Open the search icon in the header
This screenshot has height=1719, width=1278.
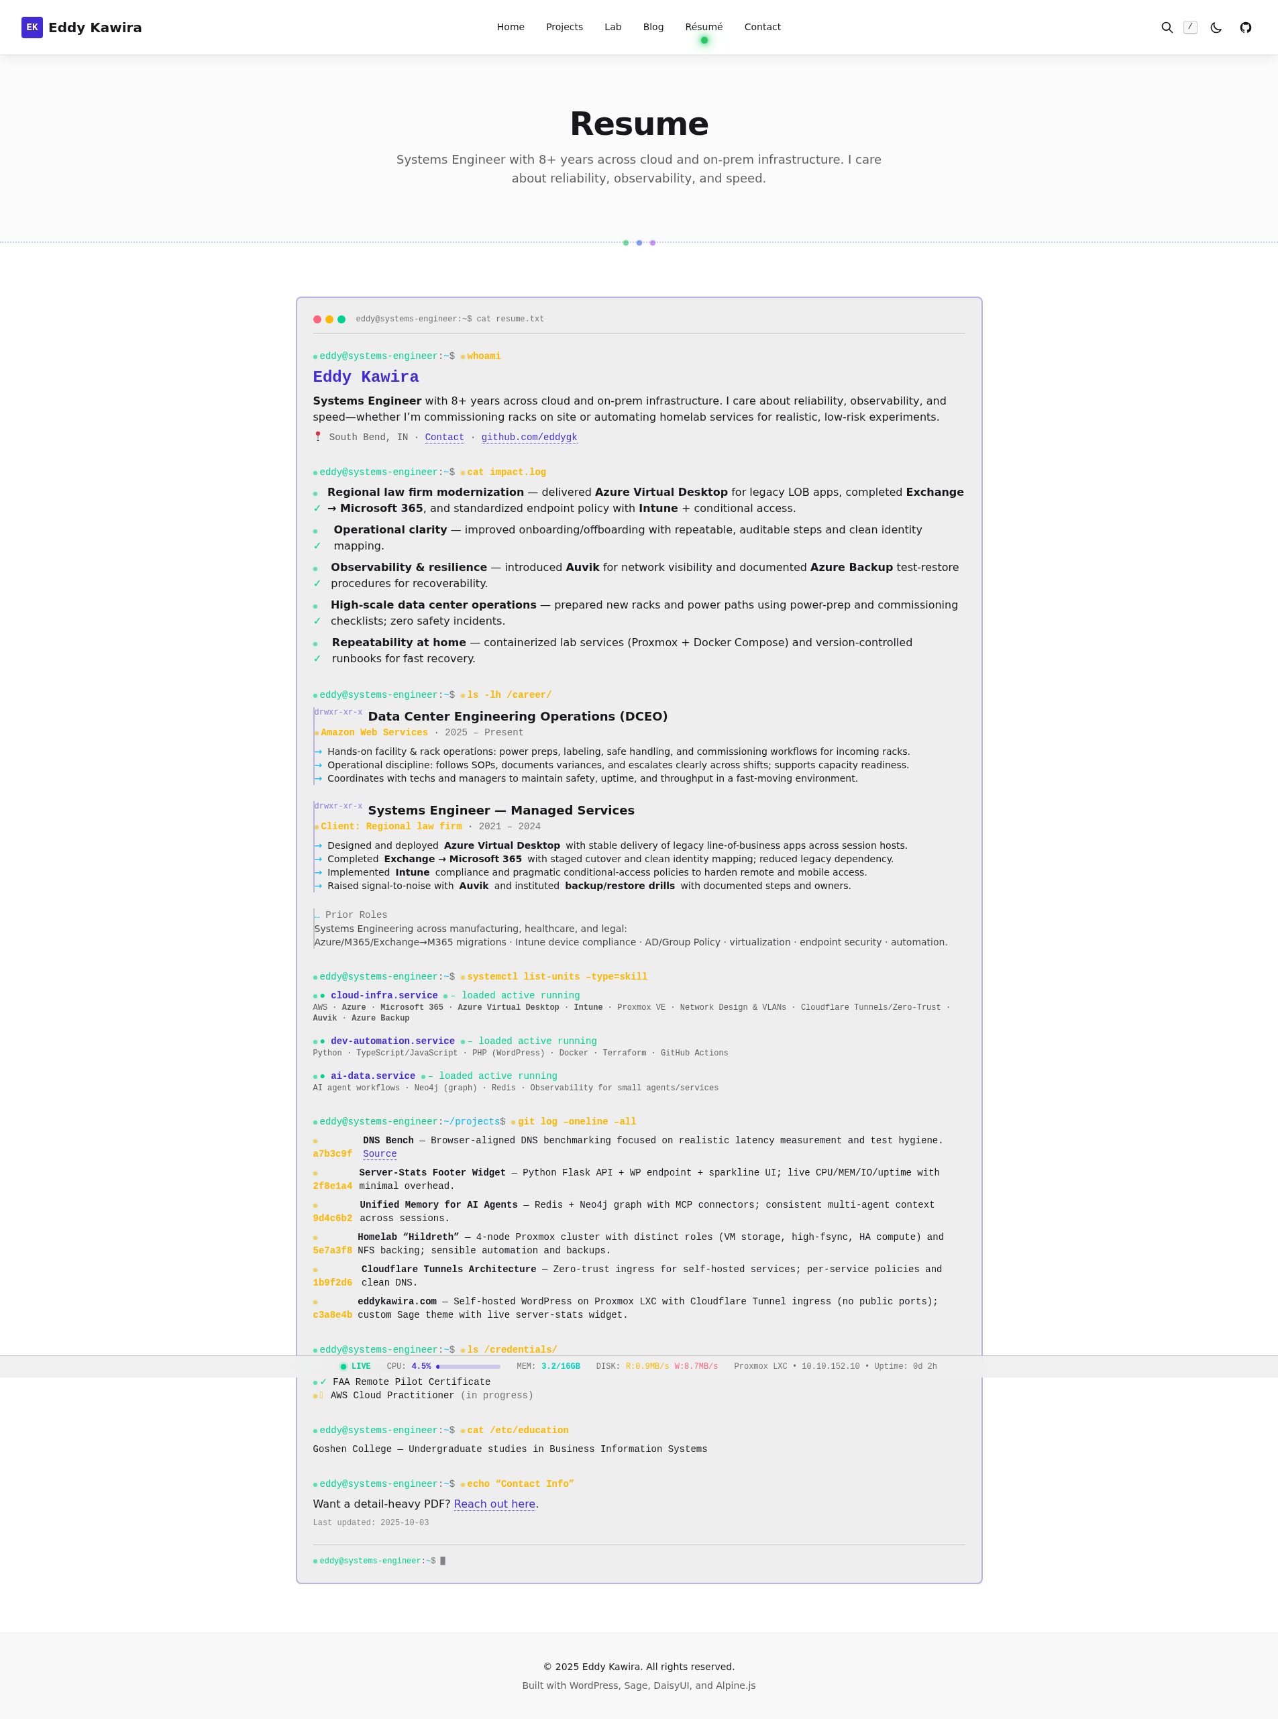[x=1167, y=27]
